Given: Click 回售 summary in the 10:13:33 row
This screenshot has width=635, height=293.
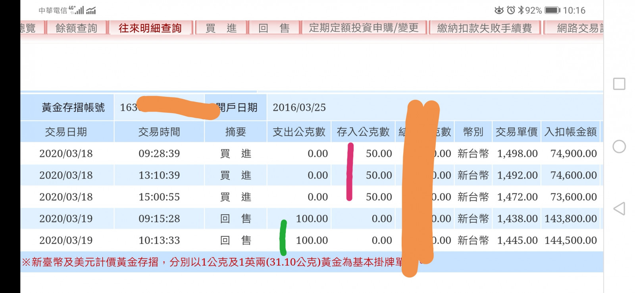Looking at the screenshot, I should click(236, 240).
